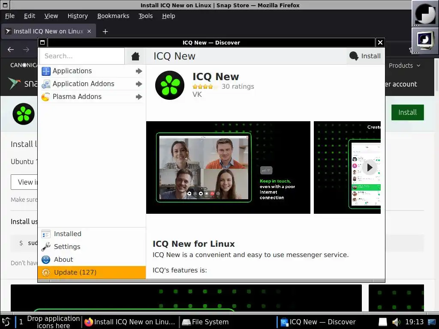The image size is (439, 329).
Task: Open Firefox Bookmarks menu
Action: (x=113, y=16)
